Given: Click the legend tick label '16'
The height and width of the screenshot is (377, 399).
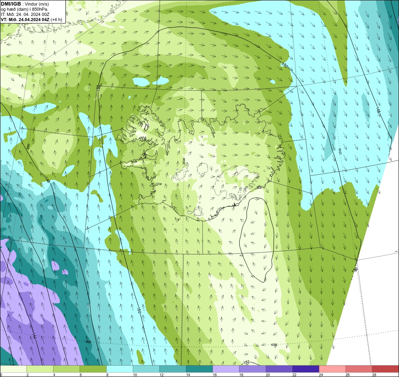Looking at the screenshot, I should 215,375.
